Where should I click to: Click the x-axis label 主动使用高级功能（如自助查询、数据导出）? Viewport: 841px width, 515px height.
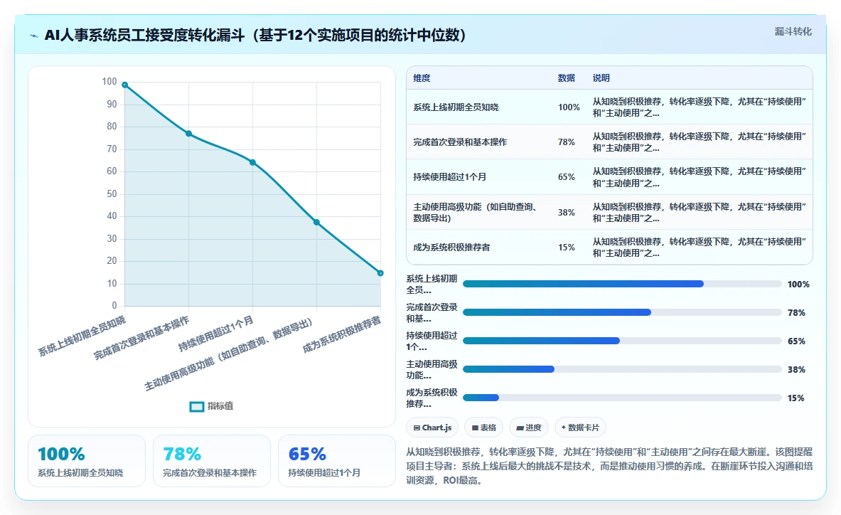click(228, 354)
